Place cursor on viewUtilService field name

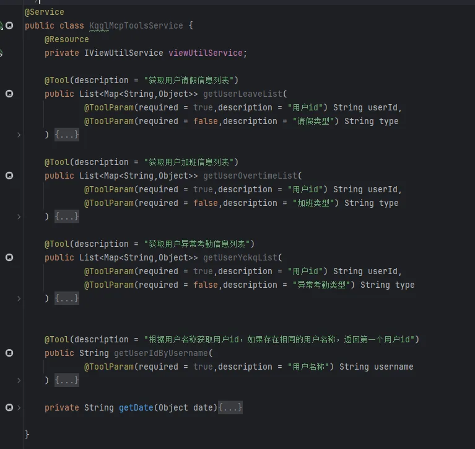click(206, 53)
